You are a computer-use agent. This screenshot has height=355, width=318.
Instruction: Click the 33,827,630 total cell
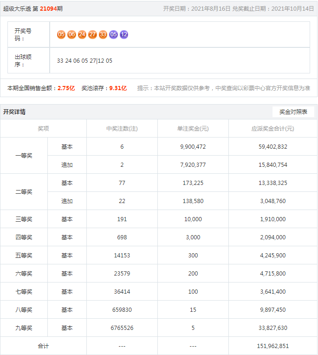(x=273, y=328)
